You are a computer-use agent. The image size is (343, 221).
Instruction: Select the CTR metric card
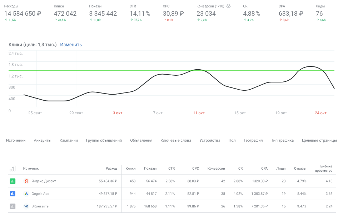[140, 13]
